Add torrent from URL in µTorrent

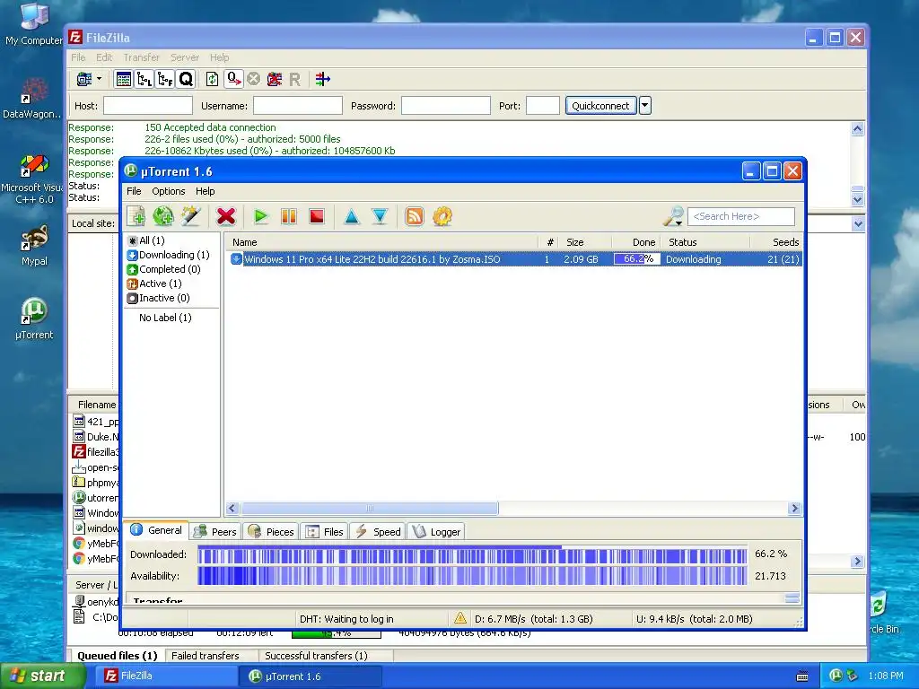point(163,216)
